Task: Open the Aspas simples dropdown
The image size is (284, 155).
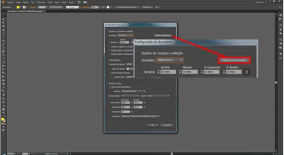Action: coord(162,96)
